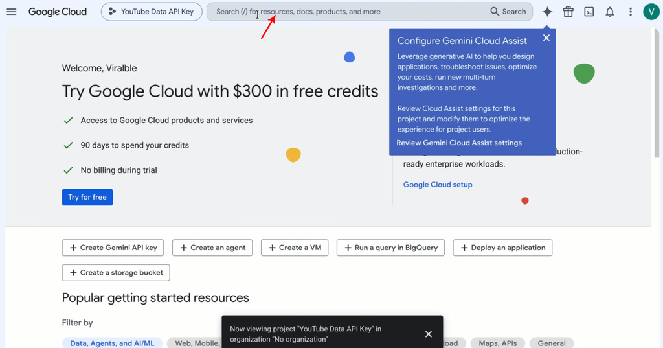The height and width of the screenshot is (348, 663).
Task: Open the Google Cloud setup link
Action: (438, 185)
